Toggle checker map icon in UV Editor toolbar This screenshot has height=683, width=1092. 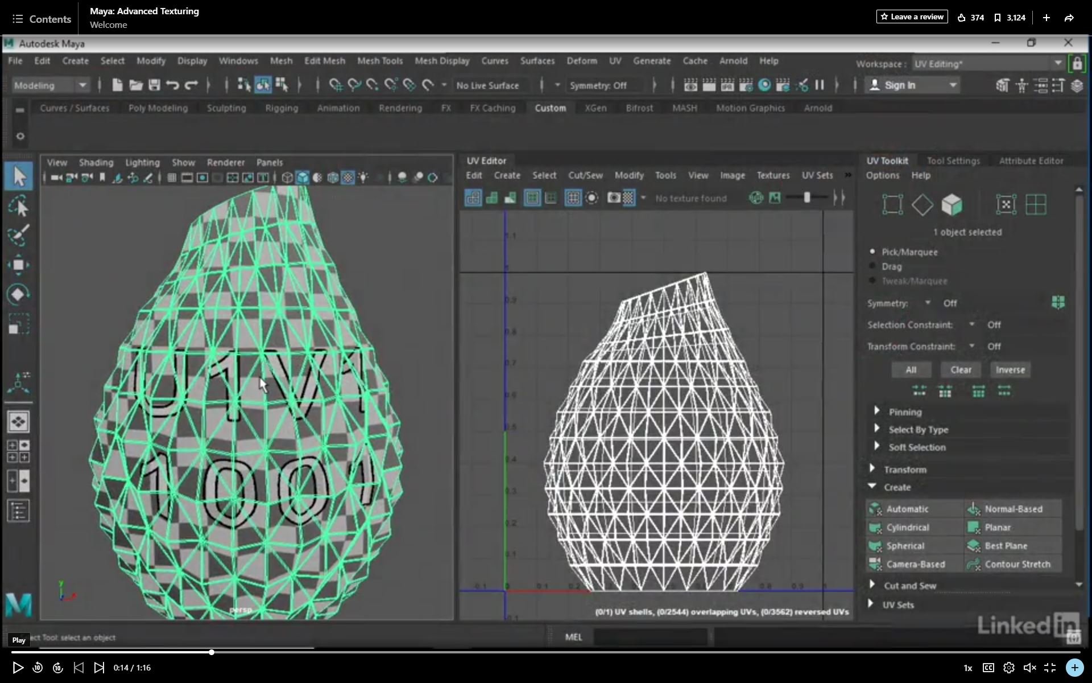(628, 198)
